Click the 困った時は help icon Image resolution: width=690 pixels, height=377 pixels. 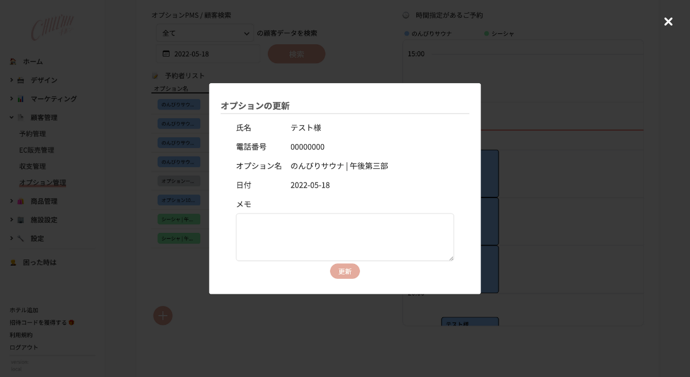pyautogui.click(x=13, y=262)
